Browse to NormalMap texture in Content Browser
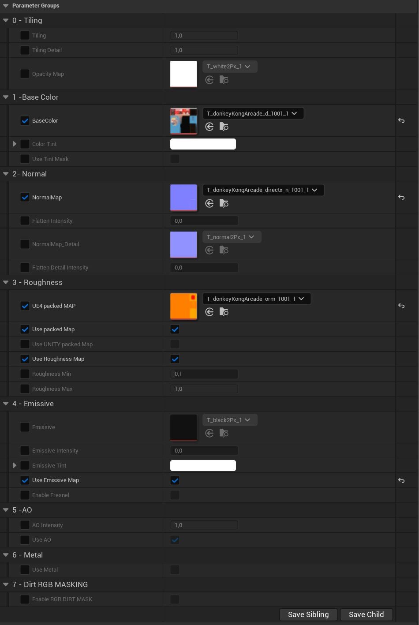This screenshot has width=419, height=625. 224,203
